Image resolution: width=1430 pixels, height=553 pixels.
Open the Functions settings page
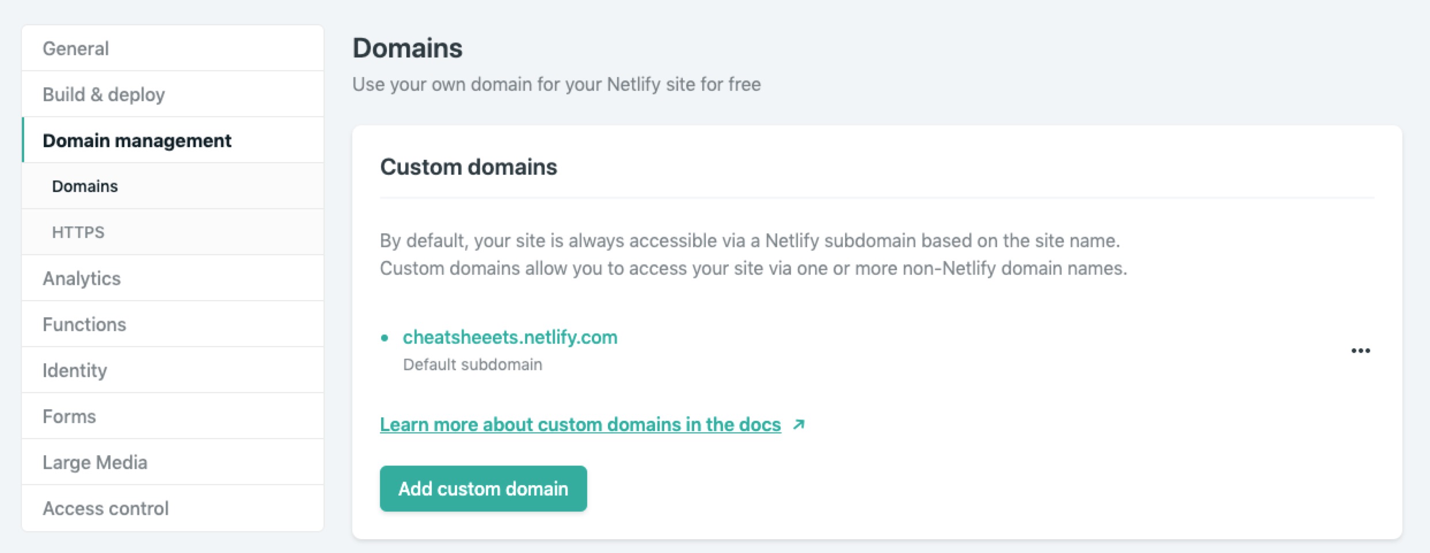(84, 325)
